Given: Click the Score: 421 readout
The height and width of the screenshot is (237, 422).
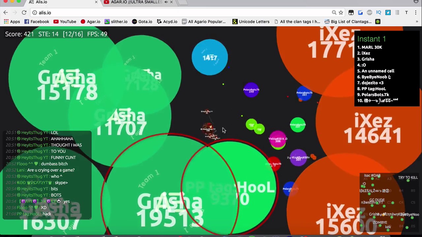Looking at the screenshot, I should click(x=19, y=34).
